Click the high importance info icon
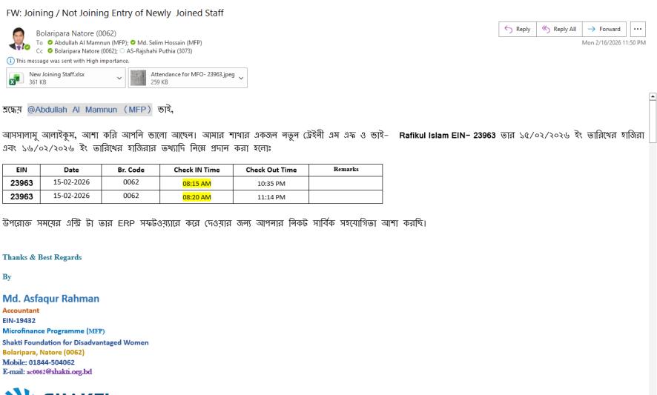Screen dimensions: 657x395 point(10,62)
